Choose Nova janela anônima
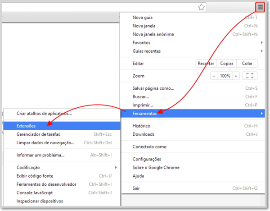 coord(192,34)
